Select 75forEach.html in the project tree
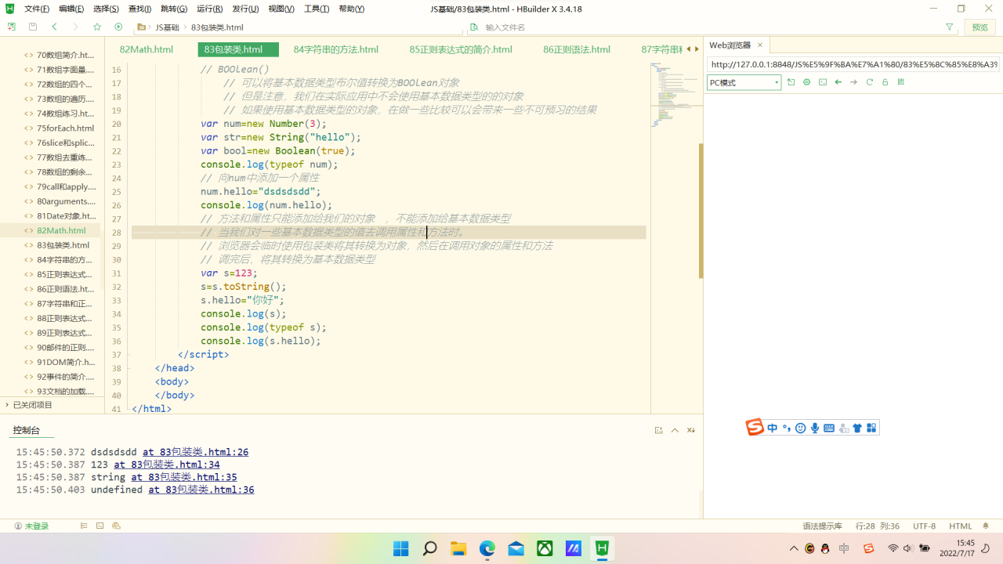Viewport: 1003px width, 564px height. tap(65, 128)
